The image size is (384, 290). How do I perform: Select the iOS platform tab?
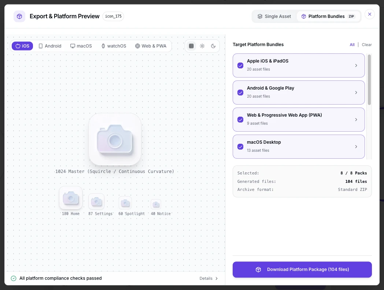[22, 46]
